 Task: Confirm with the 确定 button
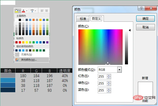coord(145,18)
